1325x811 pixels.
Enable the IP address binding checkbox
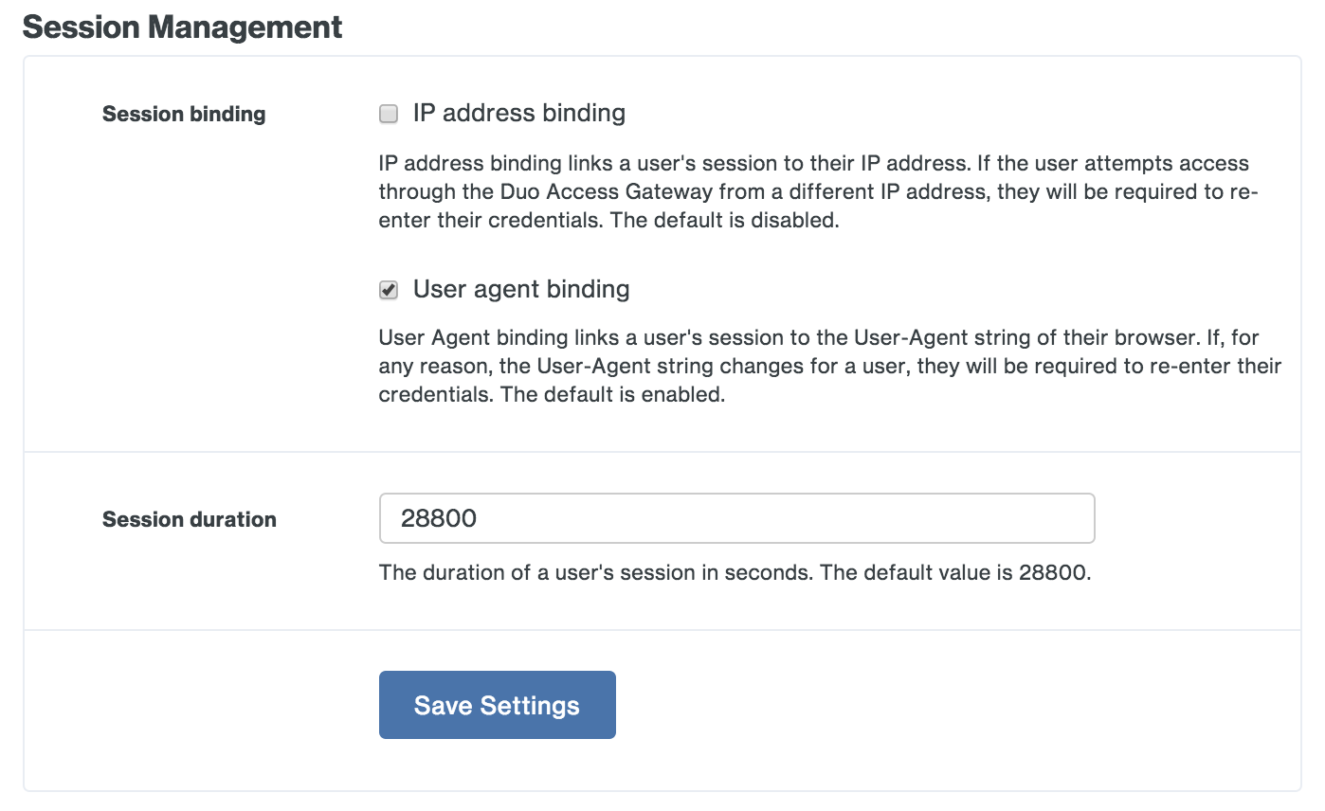click(x=388, y=113)
